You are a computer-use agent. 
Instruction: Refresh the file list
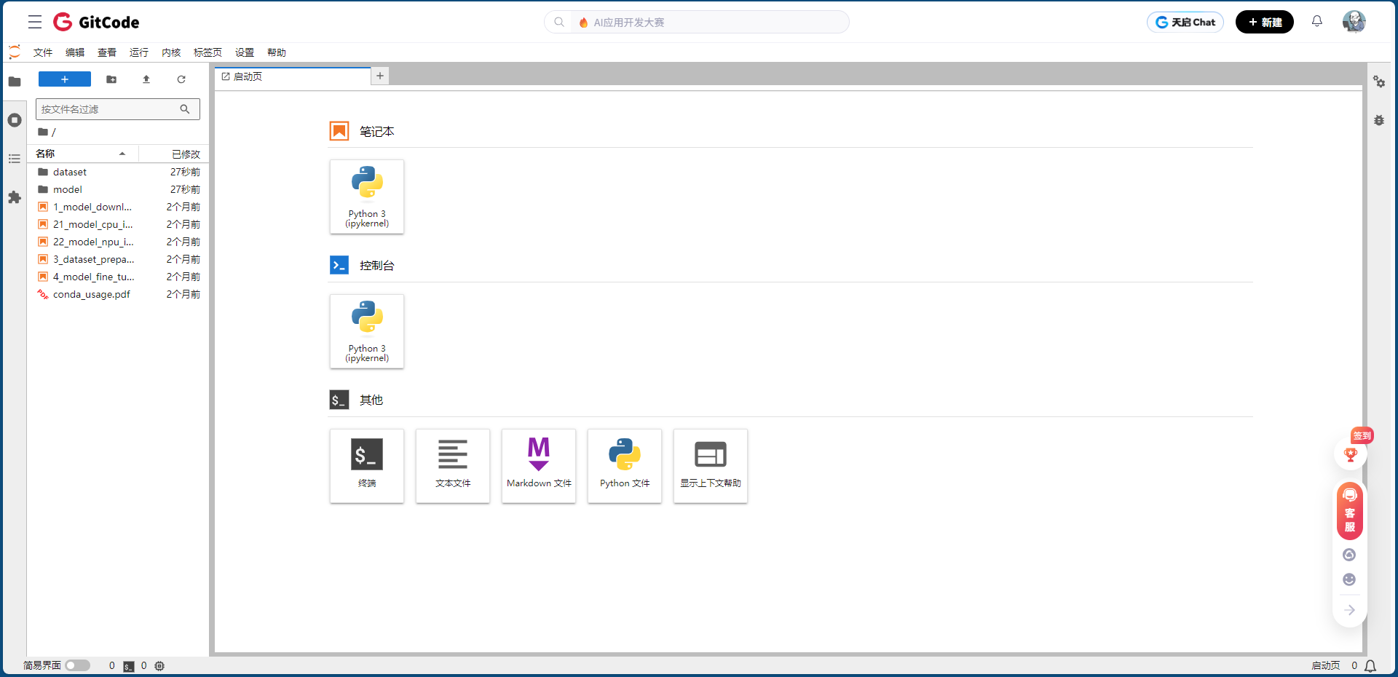point(181,79)
